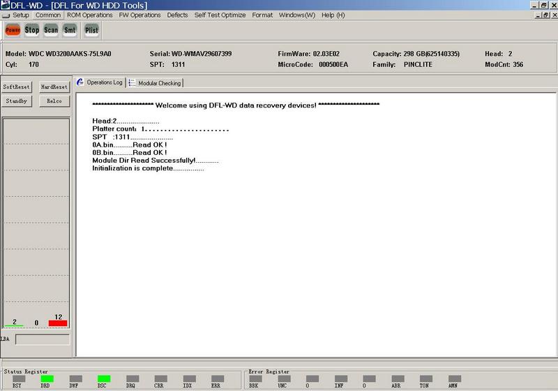The image size is (558, 391).
Task: Open the ROM Operations menu
Action: coord(90,15)
